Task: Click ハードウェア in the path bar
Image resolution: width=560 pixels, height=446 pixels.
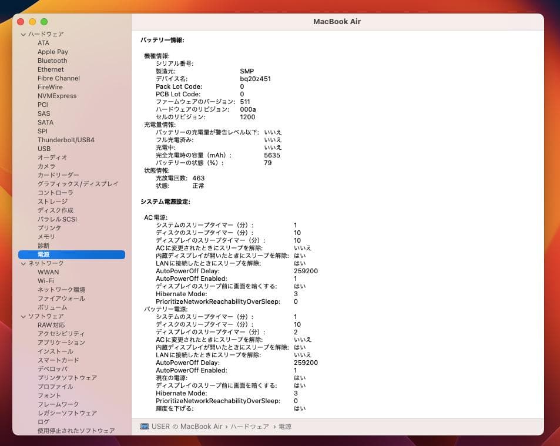Action: click(250, 427)
